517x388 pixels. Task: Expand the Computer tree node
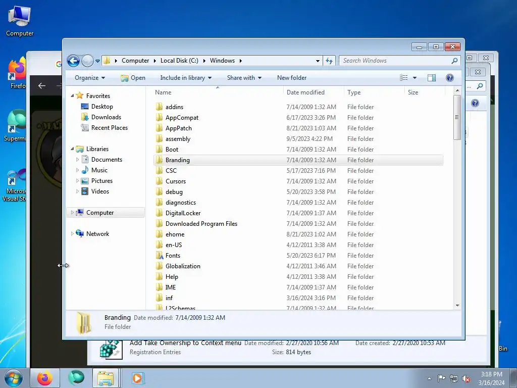pyautogui.click(x=72, y=213)
